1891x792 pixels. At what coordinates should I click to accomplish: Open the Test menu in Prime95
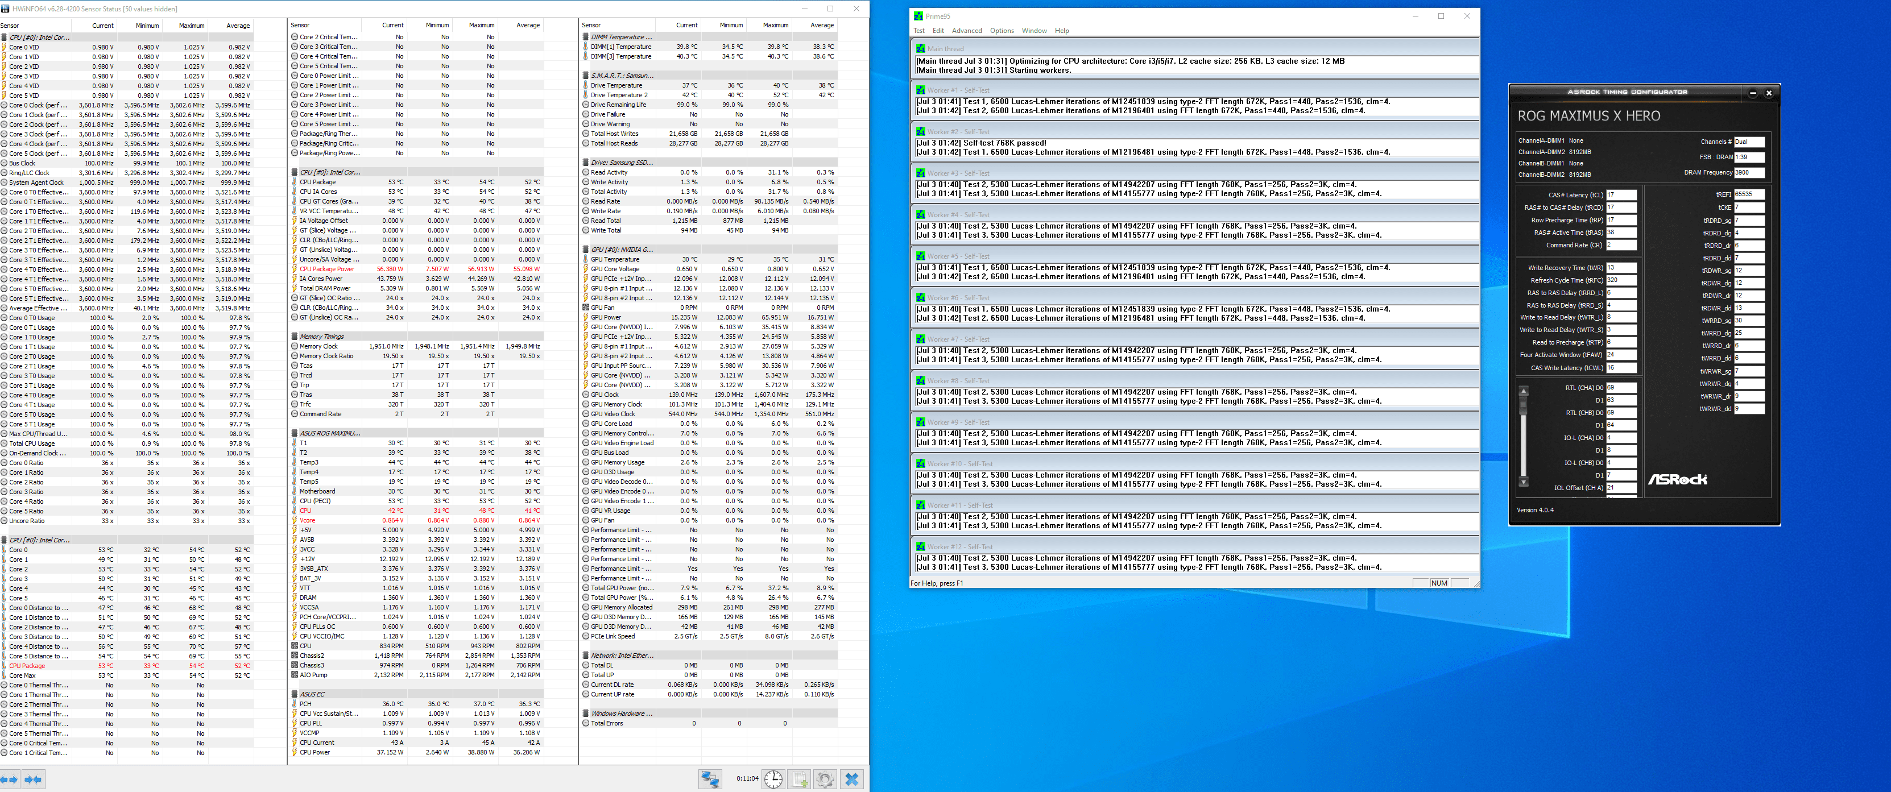[x=919, y=31]
